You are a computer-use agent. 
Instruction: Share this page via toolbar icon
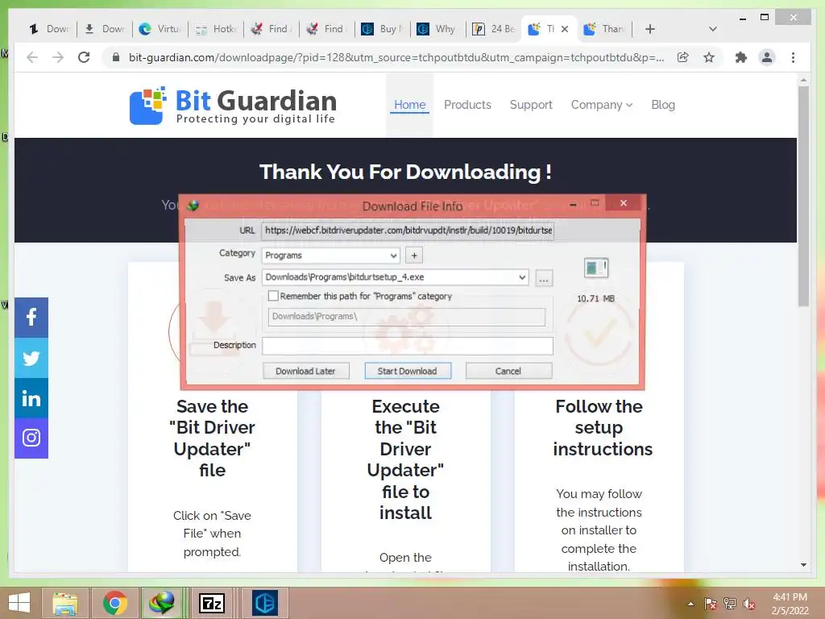683,57
